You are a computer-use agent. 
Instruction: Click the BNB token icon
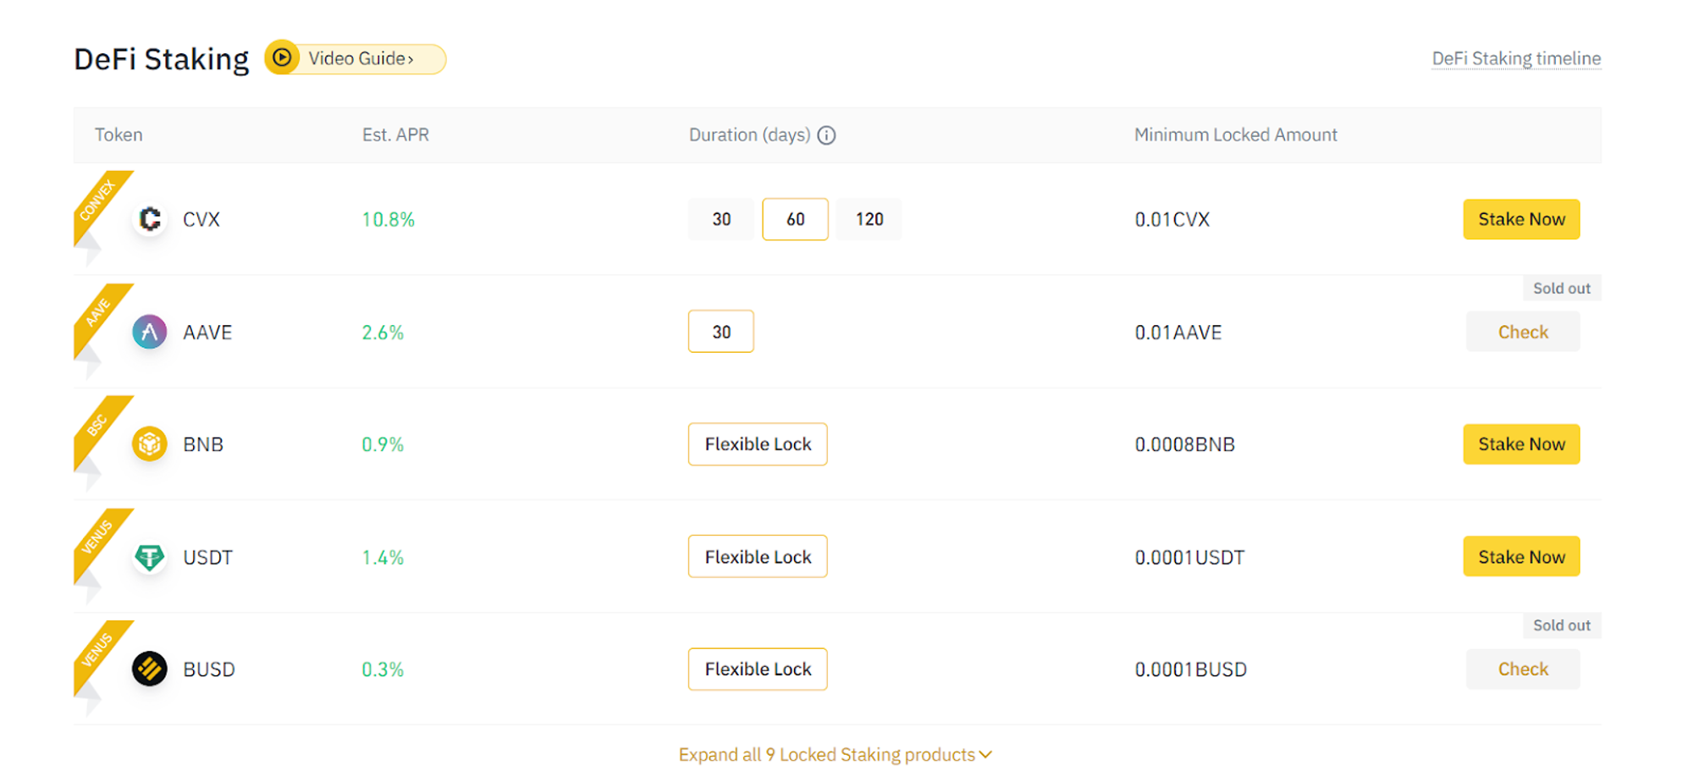(x=149, y=443)
